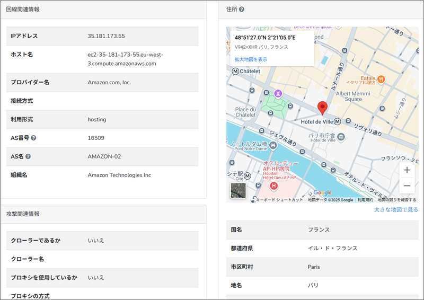Click the プロキシを使用しているか row label
The image size is (424, 300).
point(44,278)
